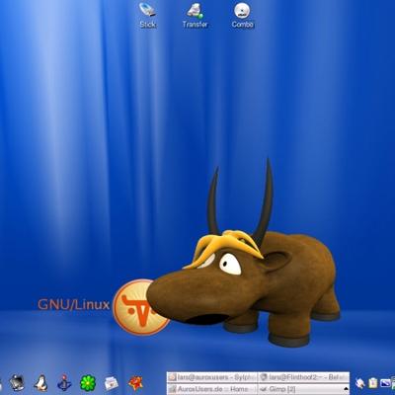Switch to AuroxUsers.de Home taskbar window
Image resolution: width=395 pixels, height=395 pixels.
pyautogui.click(x=212, y=389)
